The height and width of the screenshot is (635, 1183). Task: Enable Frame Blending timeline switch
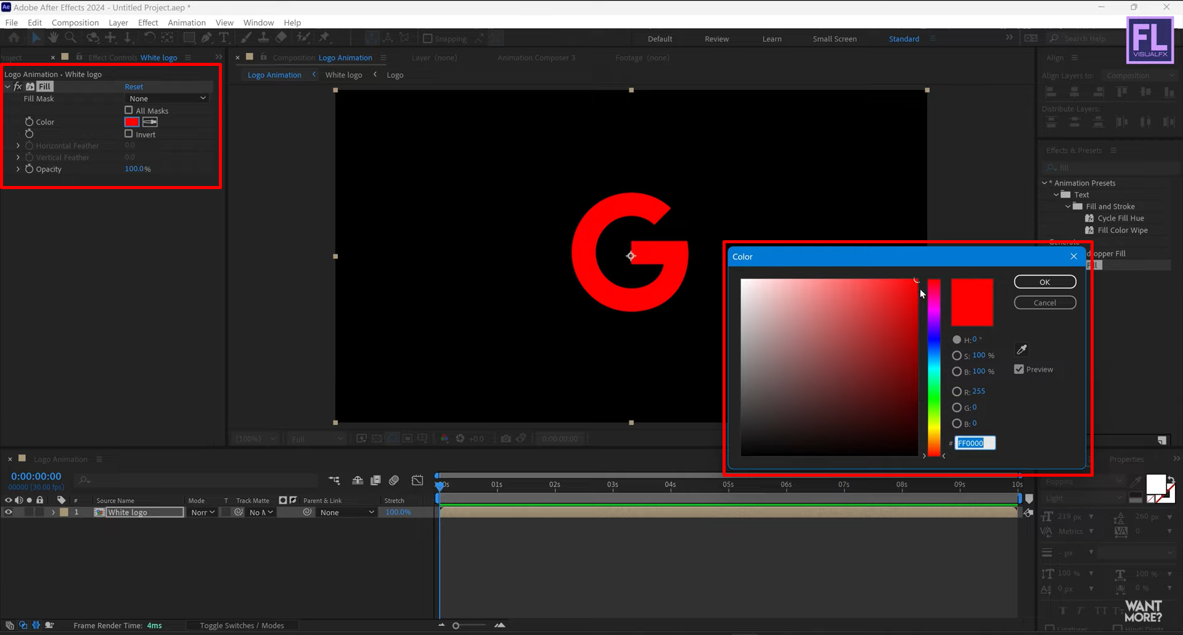pos(375,480)
